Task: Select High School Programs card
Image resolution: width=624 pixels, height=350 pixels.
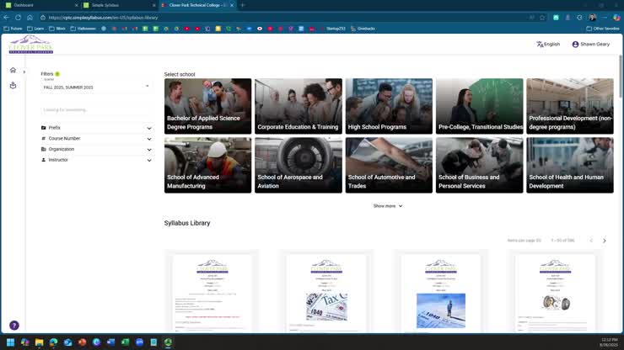Action: 389,106
